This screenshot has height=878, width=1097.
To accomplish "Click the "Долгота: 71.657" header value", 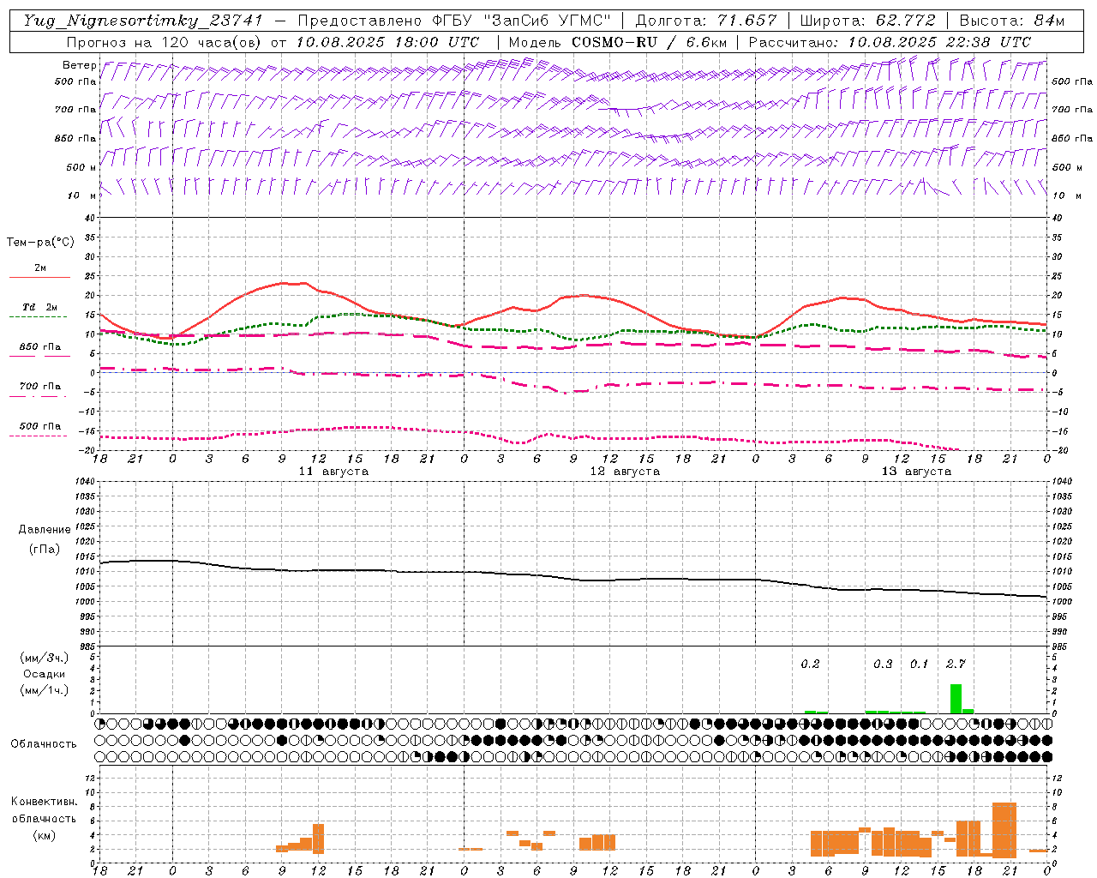I will (706, 21).
